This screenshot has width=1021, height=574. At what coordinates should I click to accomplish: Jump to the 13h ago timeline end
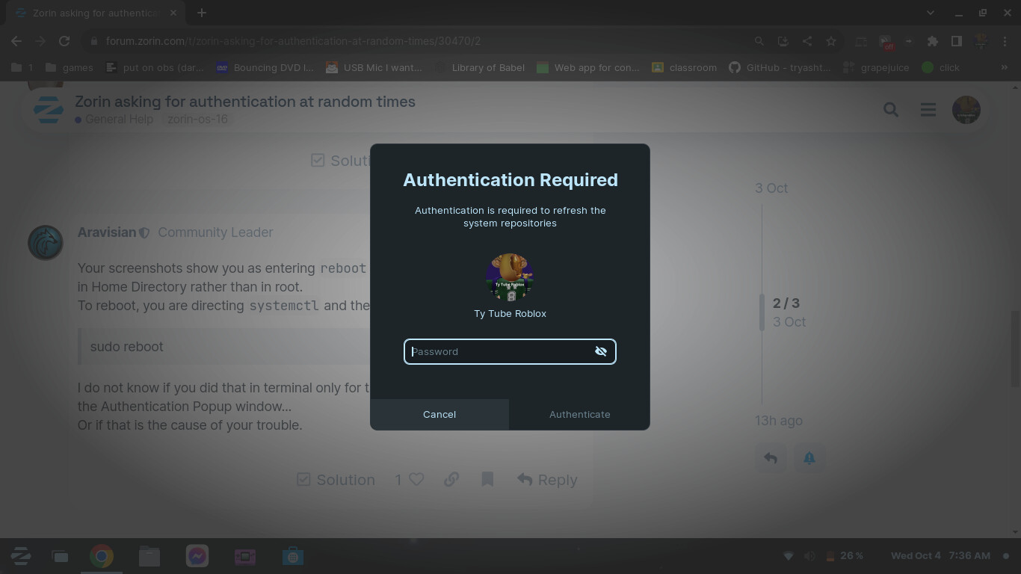[x=779, y=421]
